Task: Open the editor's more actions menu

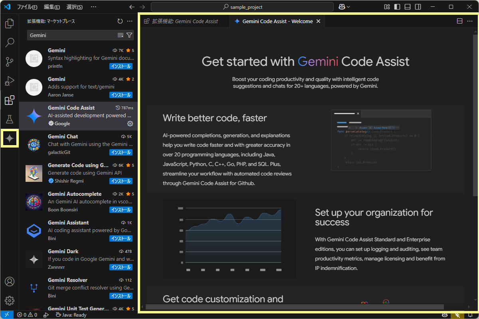Action: (x=469, y=21)
